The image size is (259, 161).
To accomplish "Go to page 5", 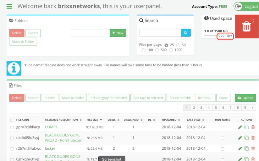I will point(216,107).
